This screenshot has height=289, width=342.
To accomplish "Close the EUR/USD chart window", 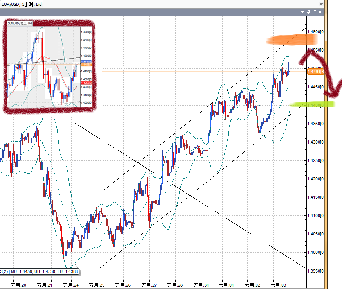I will 320,12.
